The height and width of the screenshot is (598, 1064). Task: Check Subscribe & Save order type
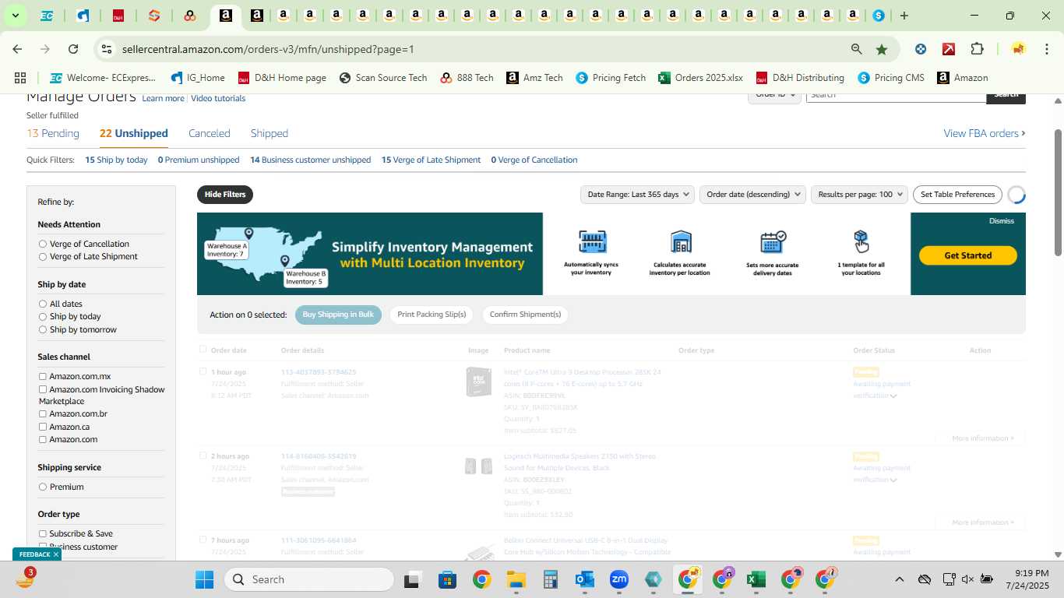pos(43,533)
